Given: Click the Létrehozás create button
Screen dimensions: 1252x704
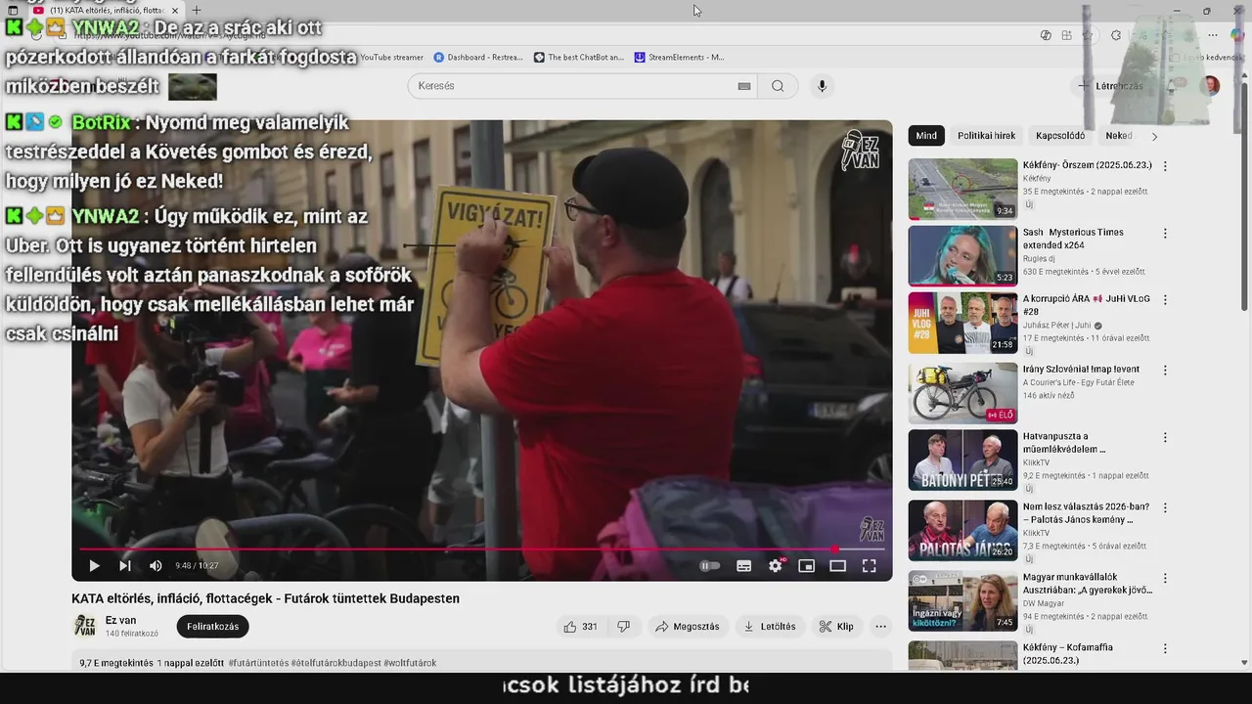Looking at the screenshot, I should (1110, 86).
